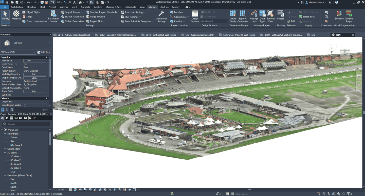The height and width of the screenshot is (196, 365).
Task: Click Create Study in Generative Design
Action: (233, 17)
